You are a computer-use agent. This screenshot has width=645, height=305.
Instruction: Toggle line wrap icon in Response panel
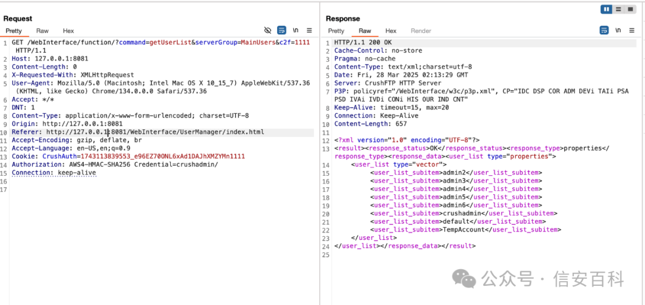point(604,30)
